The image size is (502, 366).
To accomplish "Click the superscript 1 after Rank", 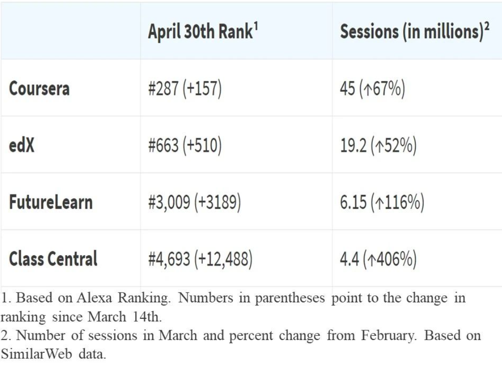I will coord(255,26).
